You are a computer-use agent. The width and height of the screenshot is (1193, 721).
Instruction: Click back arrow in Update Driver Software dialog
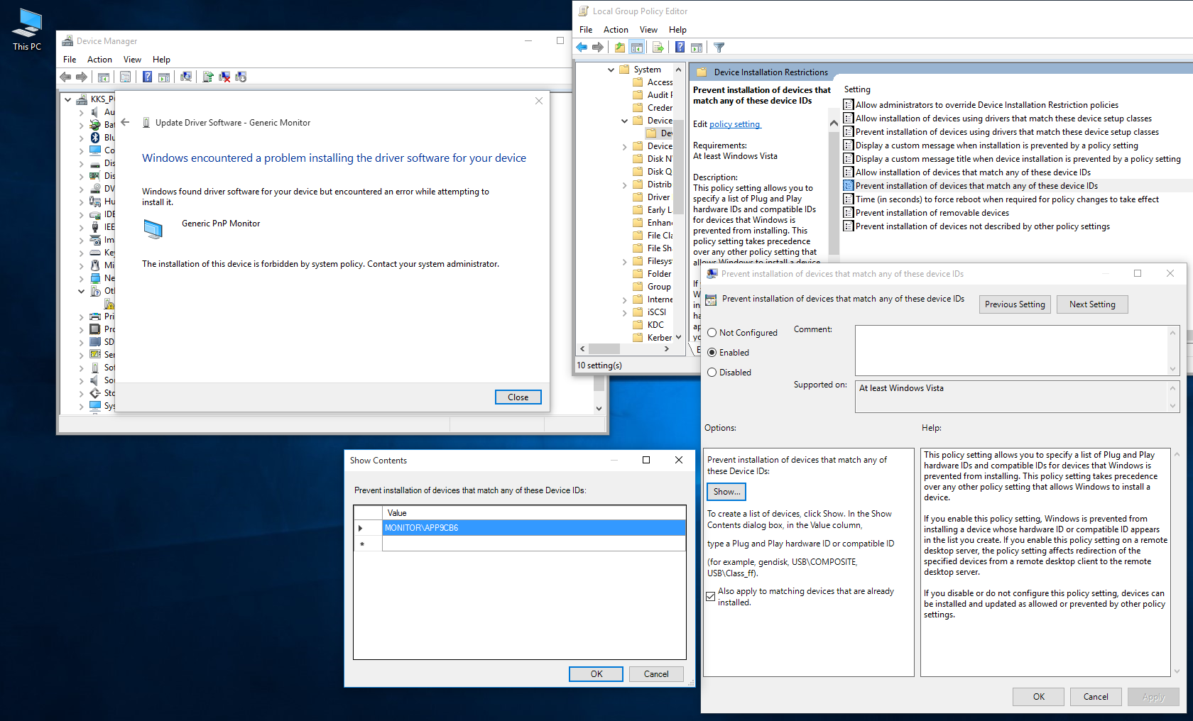(125, 122)
